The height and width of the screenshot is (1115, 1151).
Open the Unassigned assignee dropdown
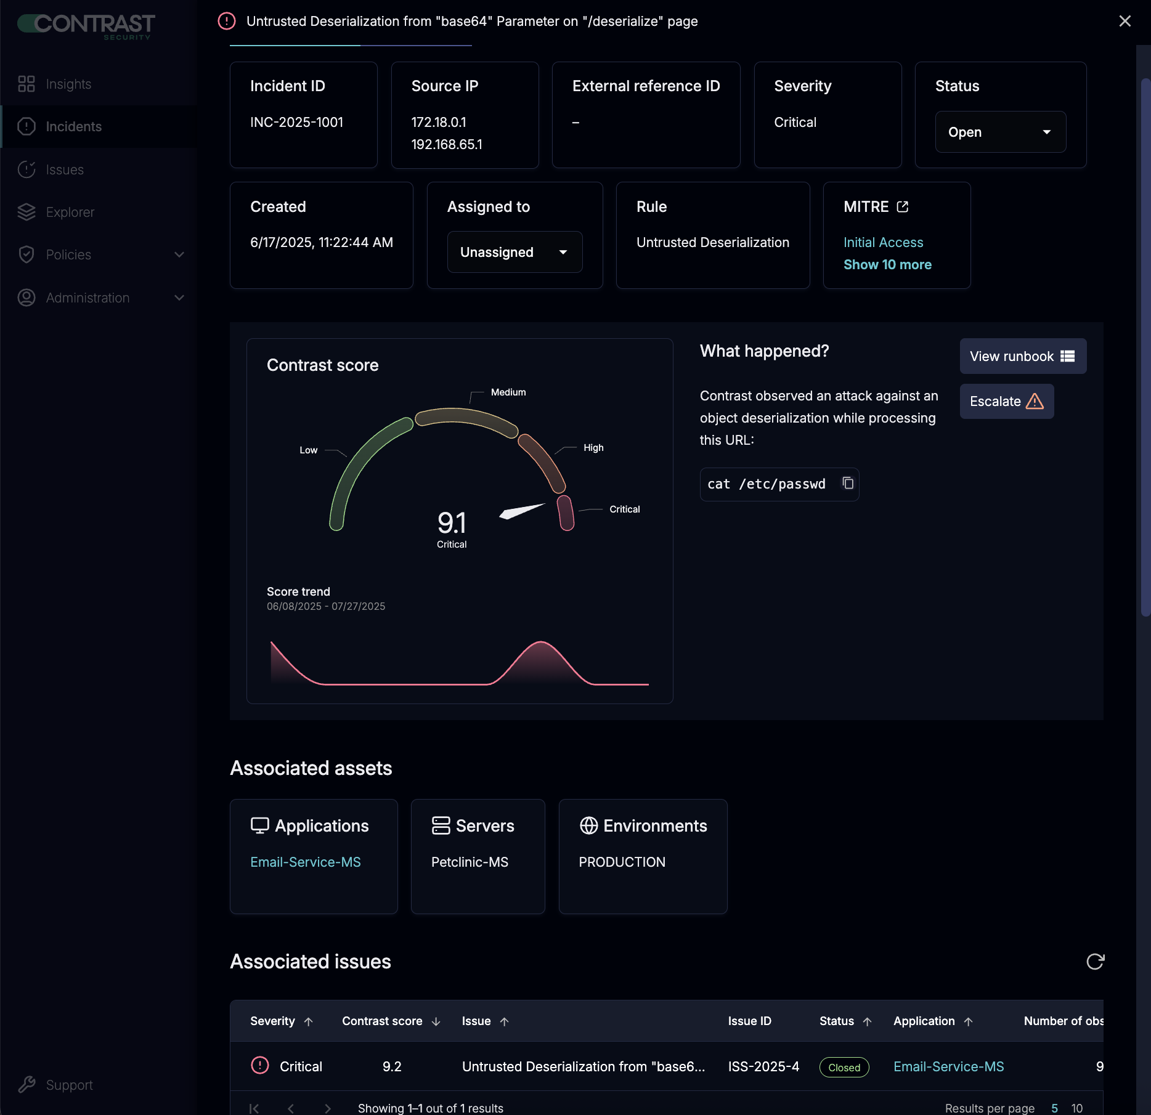coord(514,252)
